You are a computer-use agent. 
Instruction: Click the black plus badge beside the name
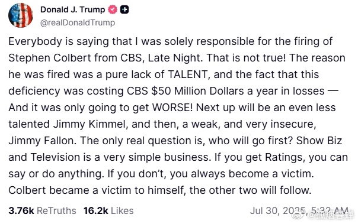(x=124, y=9)
